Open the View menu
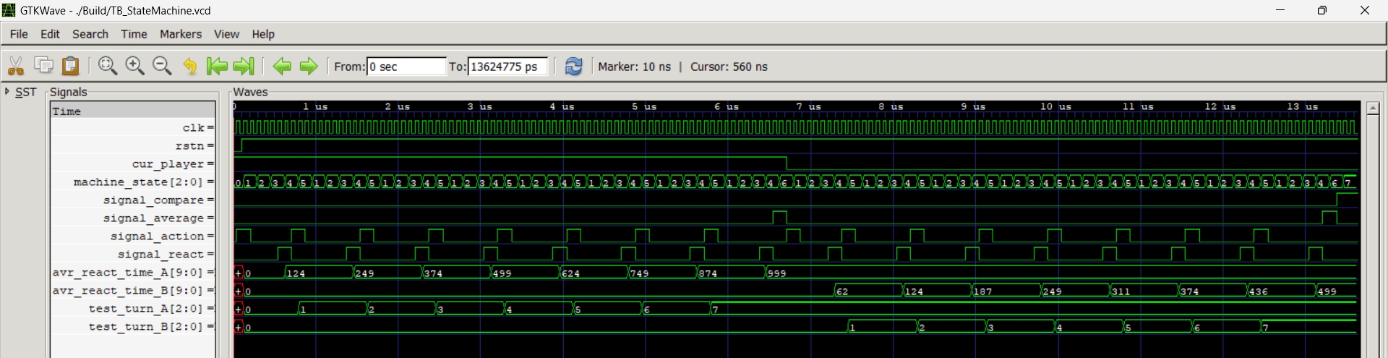The width and height of the screenshot is (1388, 358). [x=226, y=34]
